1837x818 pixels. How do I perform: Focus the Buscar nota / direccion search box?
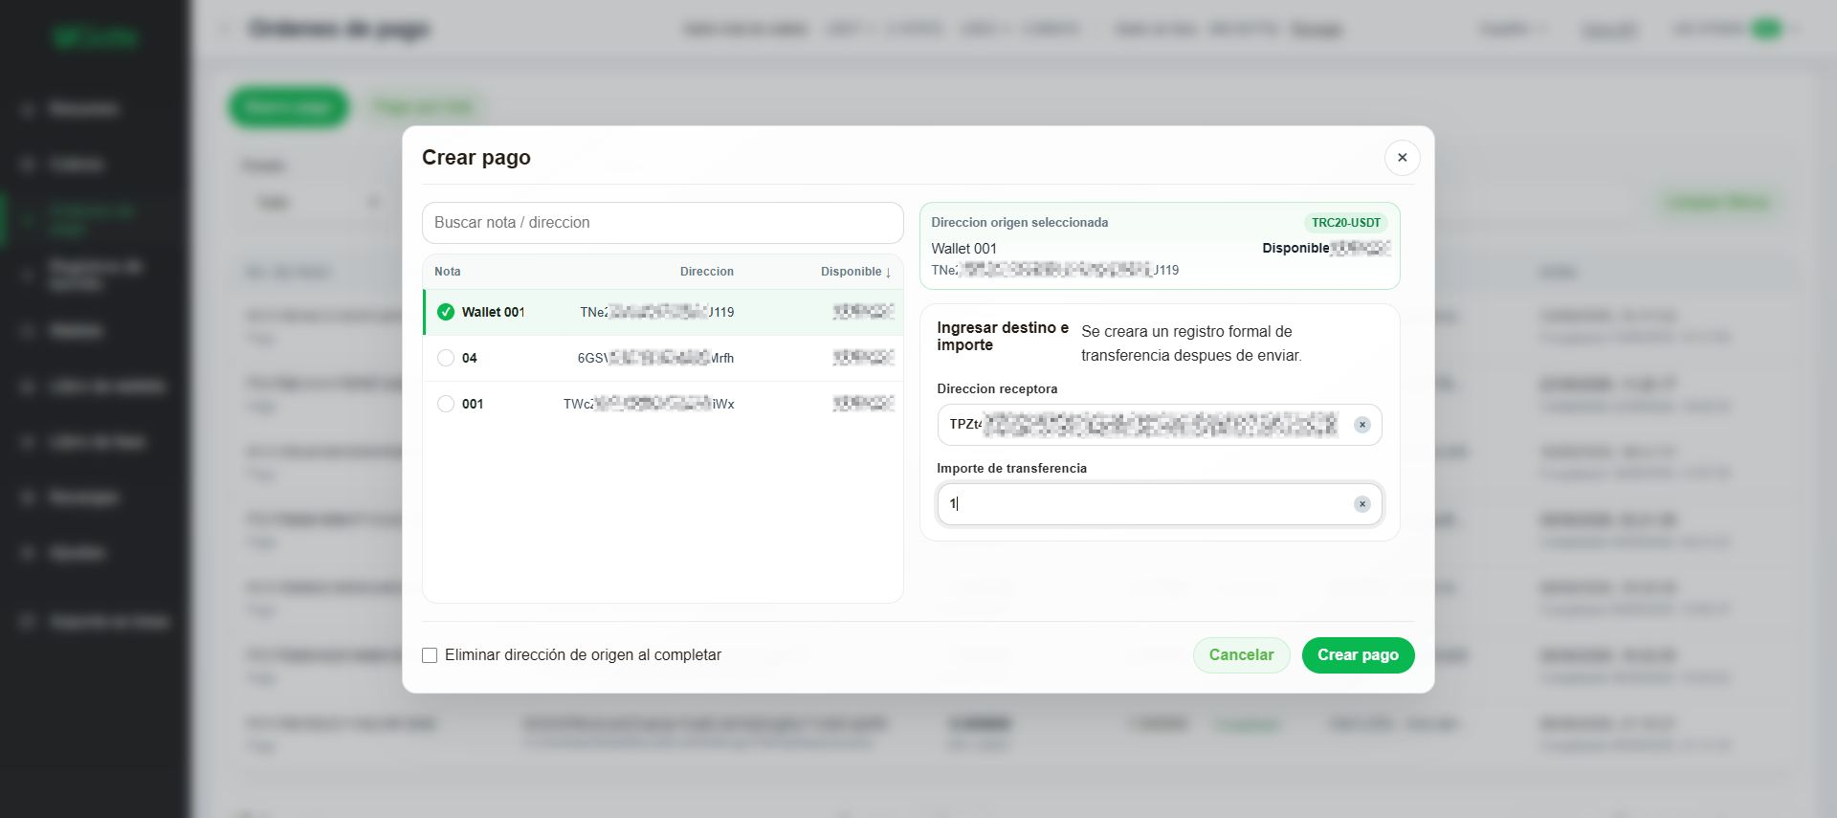662,223
